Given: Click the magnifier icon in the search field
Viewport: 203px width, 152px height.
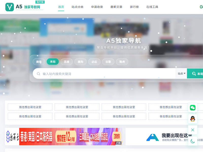Looking at the screenshot, I should pos(39,74).
